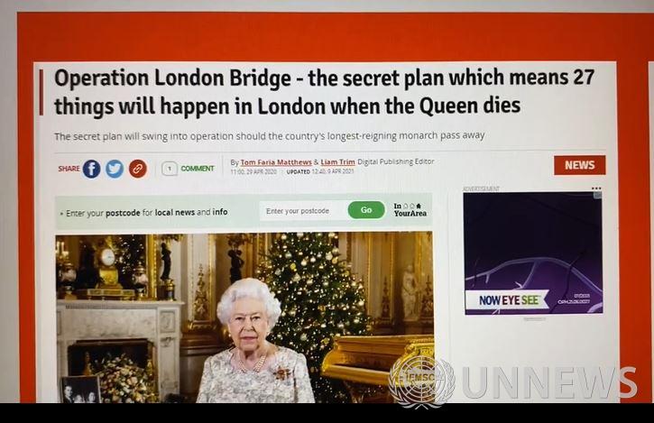654x423 pixels.
Task: Click the SHARE label
Action: click(x=69, y=169)
